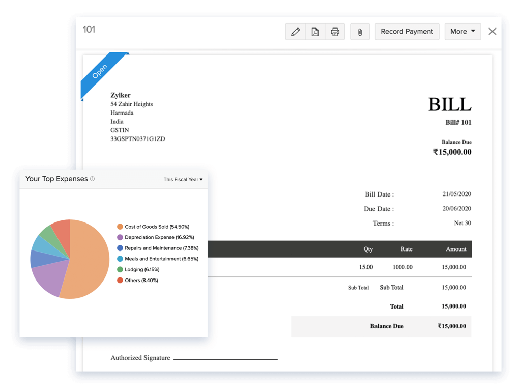The height and width of the screenshot is (391, 521).
Task: Click the 54 Zahir Heights address line
Action: (132, 104)
